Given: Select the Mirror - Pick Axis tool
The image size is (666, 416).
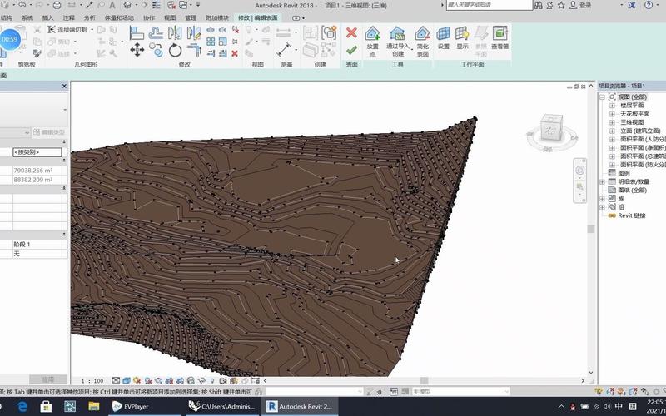Looking at the screenshot, I should pyautogui.click(x=175, y=32).
